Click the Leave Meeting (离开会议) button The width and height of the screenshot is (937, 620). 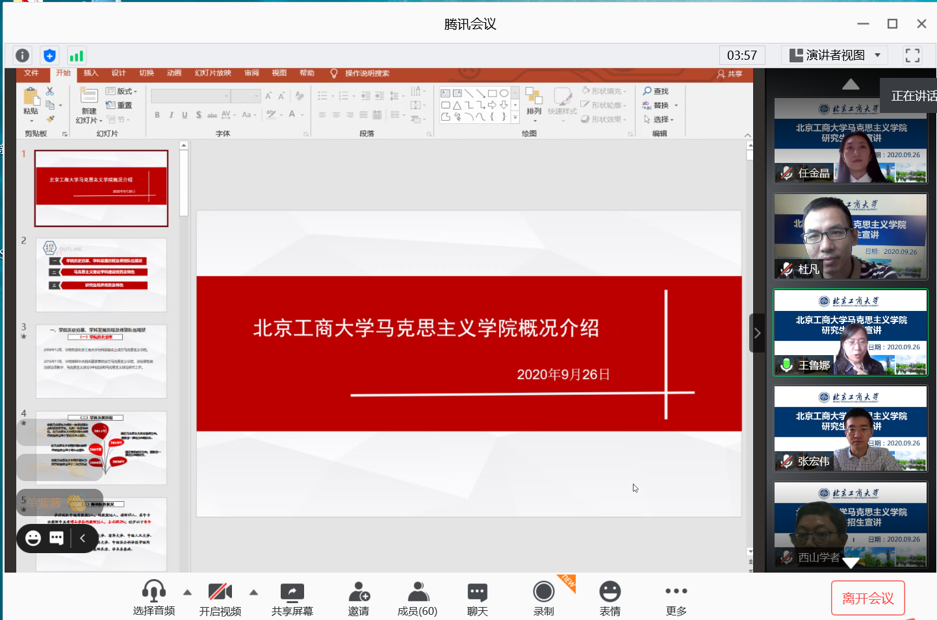(867, 598)
